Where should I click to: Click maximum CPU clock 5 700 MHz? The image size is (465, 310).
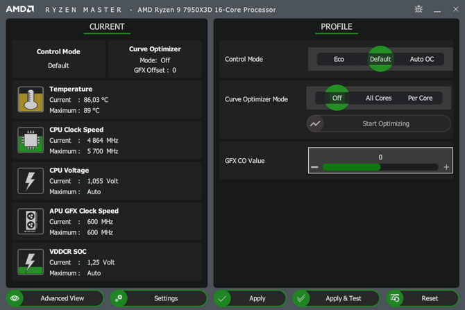tap(103, 151)
